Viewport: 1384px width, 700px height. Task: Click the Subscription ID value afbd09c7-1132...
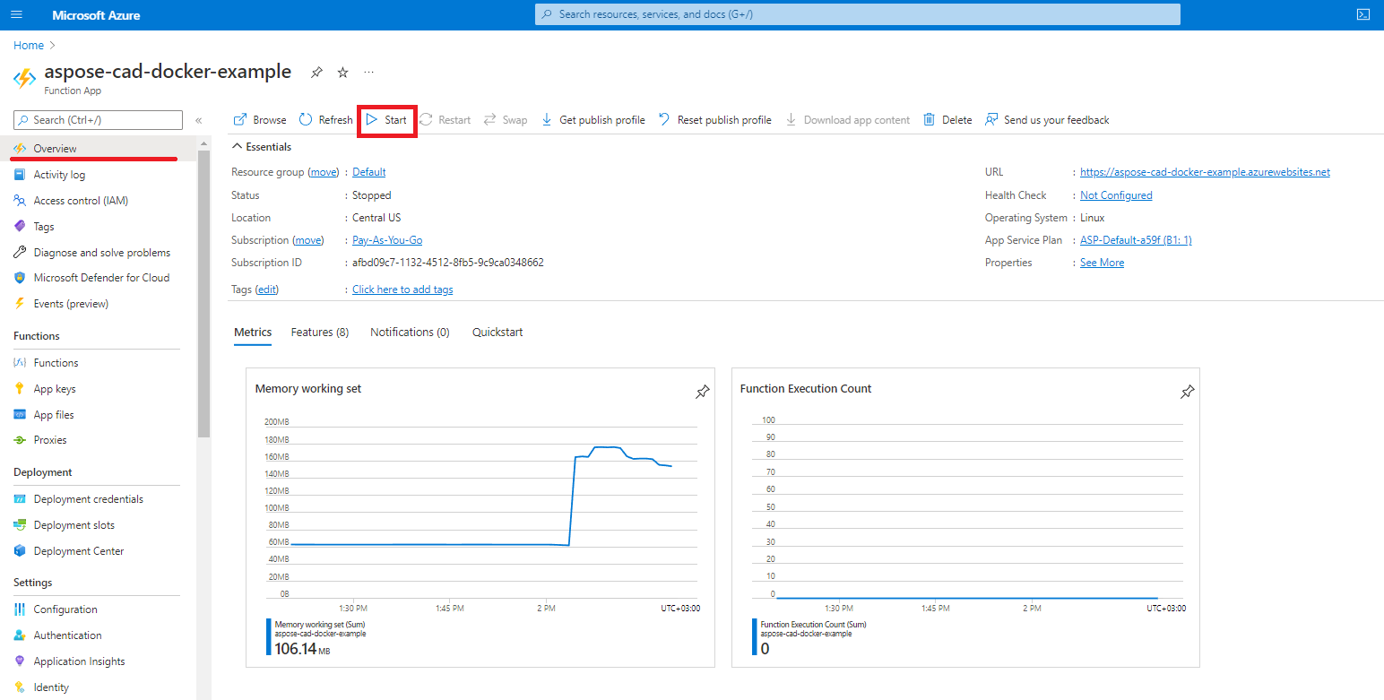448,263
